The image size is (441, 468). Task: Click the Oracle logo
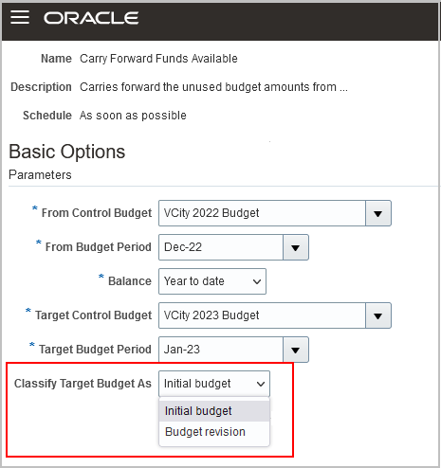point(91,18)
